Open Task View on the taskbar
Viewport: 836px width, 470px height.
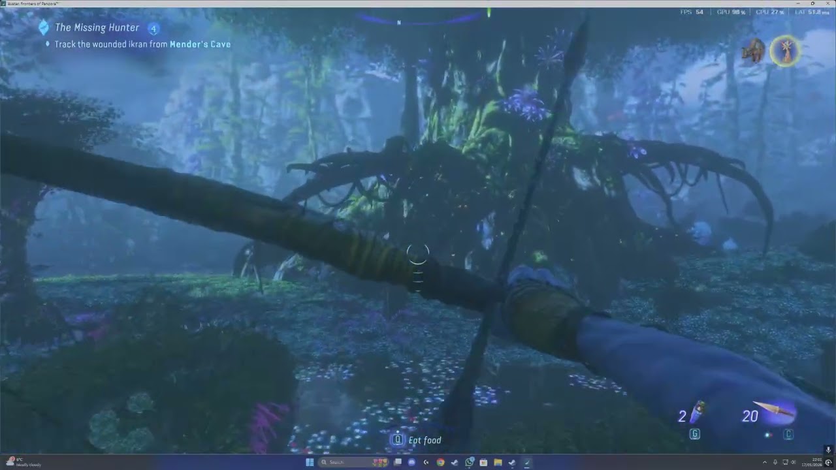click(398, 462)
